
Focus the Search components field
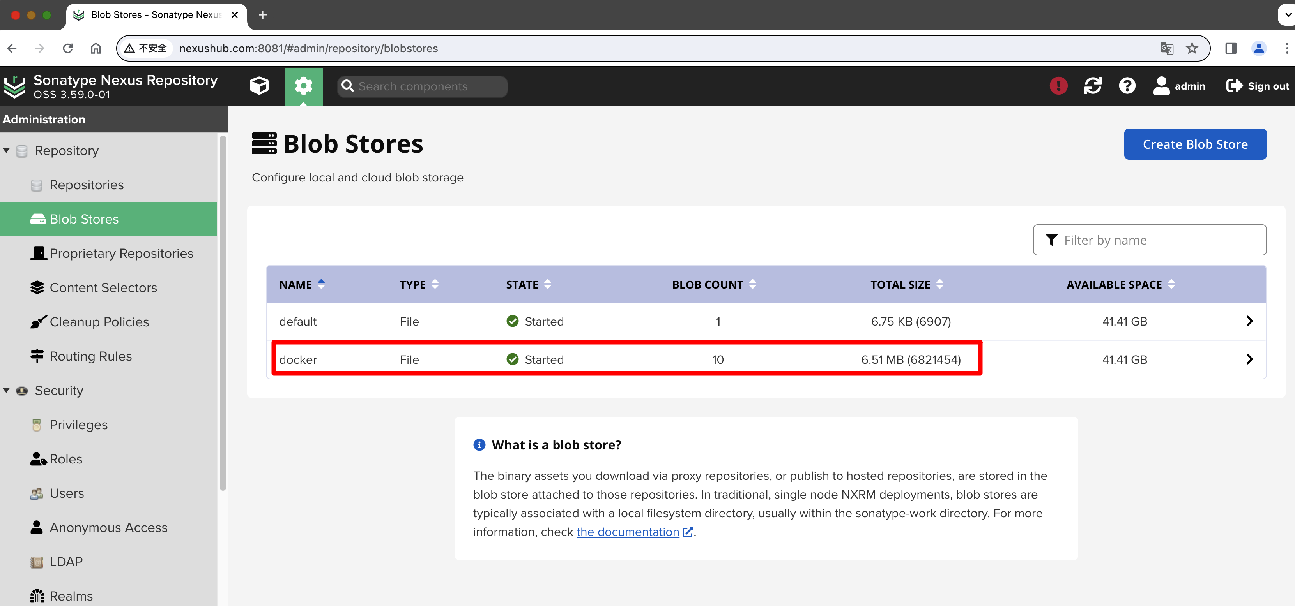(422, 86)
